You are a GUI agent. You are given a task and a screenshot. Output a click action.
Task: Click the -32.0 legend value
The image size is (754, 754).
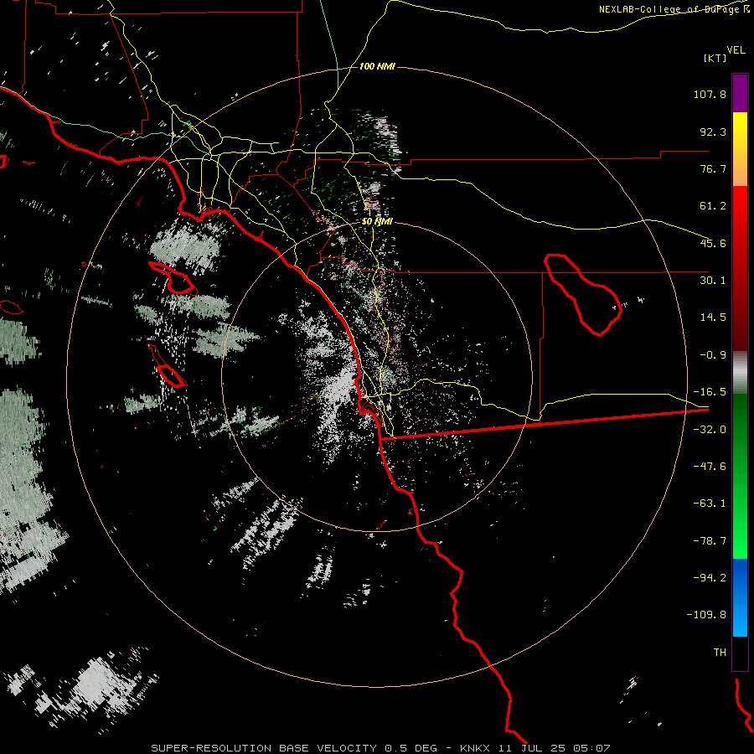point(710,430)
